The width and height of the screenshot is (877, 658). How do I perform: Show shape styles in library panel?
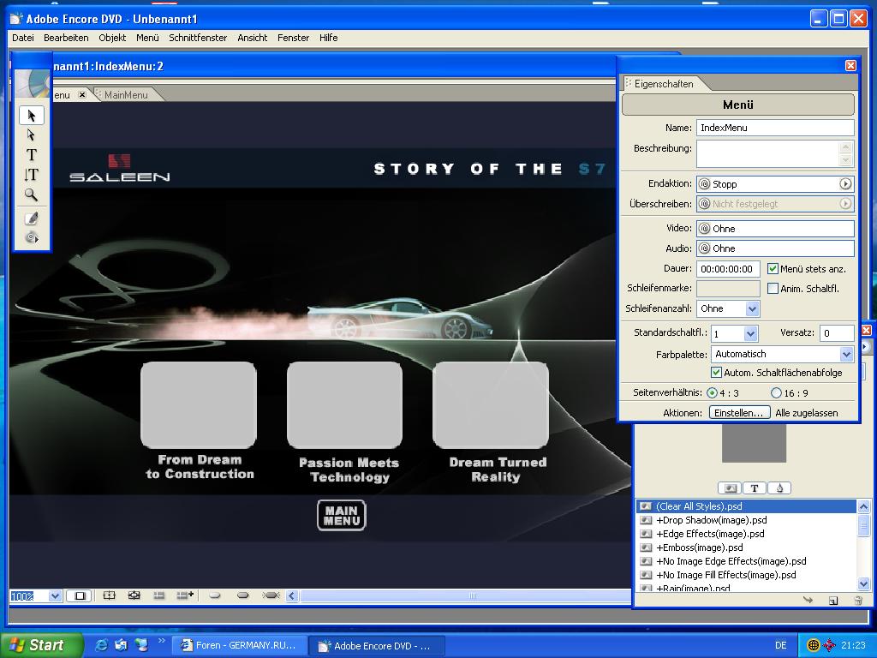tap(779, 488)
